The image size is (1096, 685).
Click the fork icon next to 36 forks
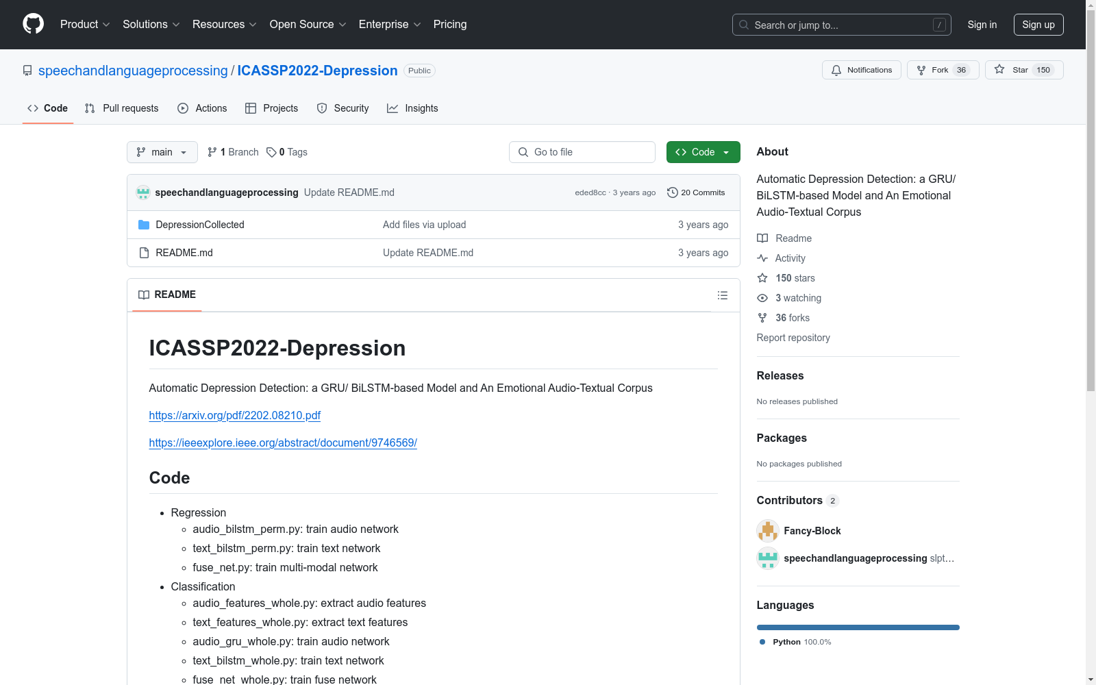point(762,318)
